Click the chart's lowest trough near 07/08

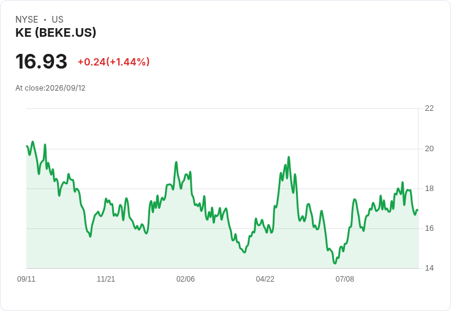point(335,263)
